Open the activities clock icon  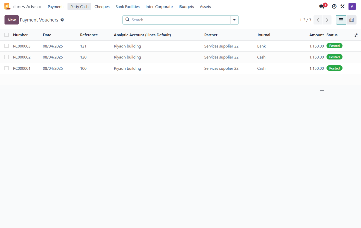click(334, 6)
